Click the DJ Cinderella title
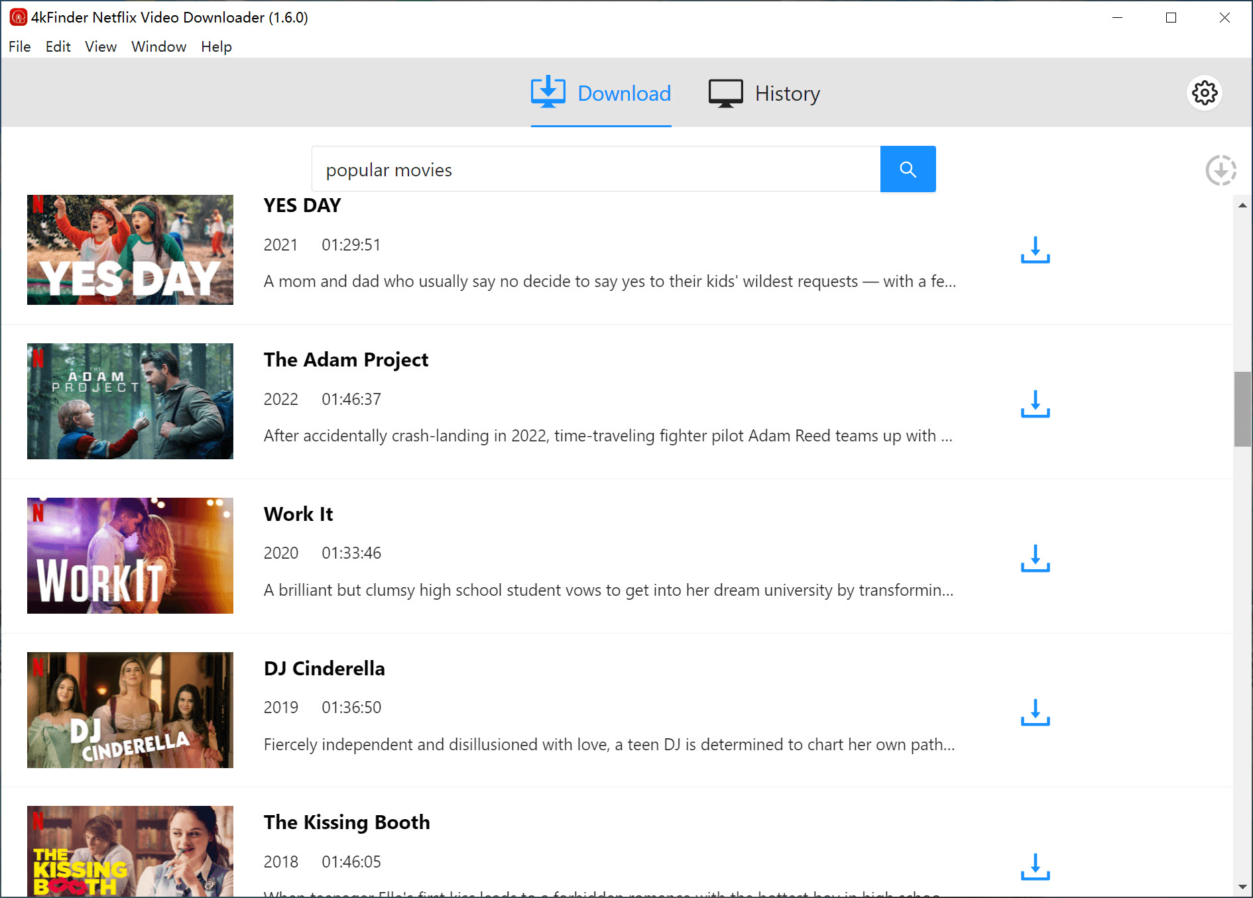 tap(324, 669)
